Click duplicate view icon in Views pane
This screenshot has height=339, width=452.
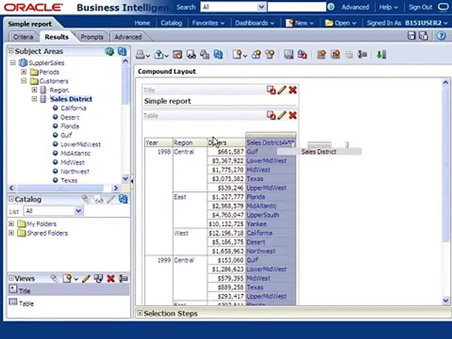click(x=98, y=278)
